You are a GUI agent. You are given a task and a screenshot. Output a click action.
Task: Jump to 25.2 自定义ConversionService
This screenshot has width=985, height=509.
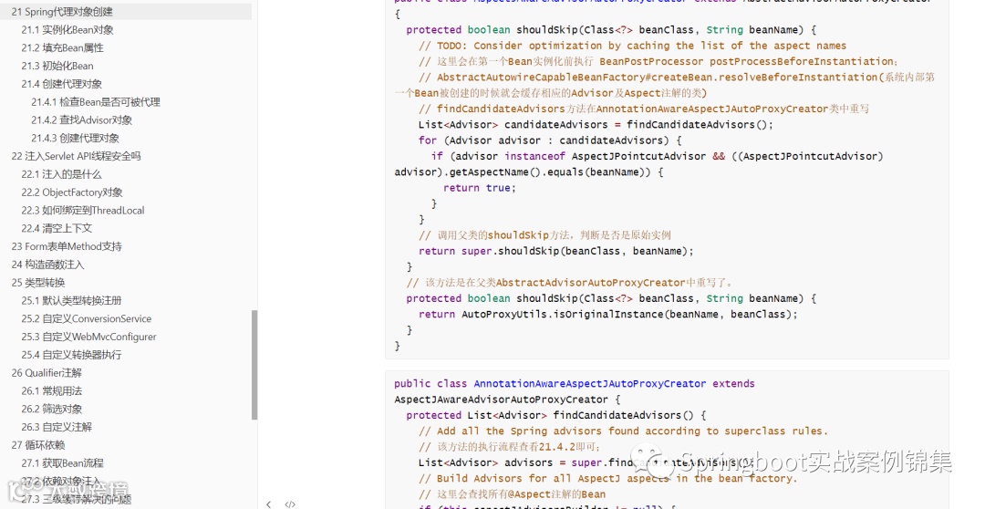coord(86,318)
